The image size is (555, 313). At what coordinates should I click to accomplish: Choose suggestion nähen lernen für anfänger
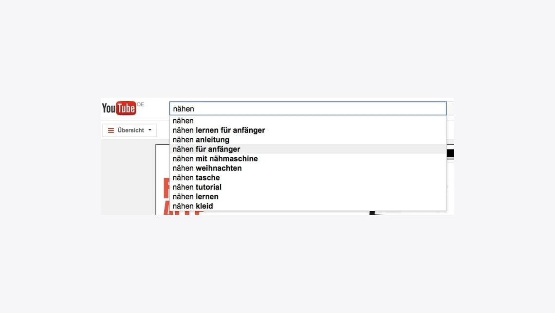(219, 130)
